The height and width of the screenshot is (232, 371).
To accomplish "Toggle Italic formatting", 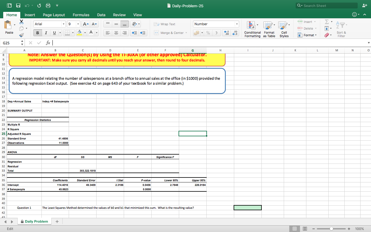I will pyautogui.click(x=46, y=33).
